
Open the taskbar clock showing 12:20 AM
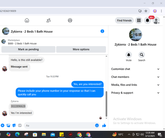pos(150,134)
